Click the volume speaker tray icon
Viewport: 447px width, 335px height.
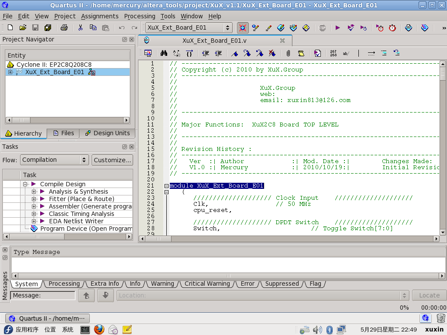click(317, 330)
